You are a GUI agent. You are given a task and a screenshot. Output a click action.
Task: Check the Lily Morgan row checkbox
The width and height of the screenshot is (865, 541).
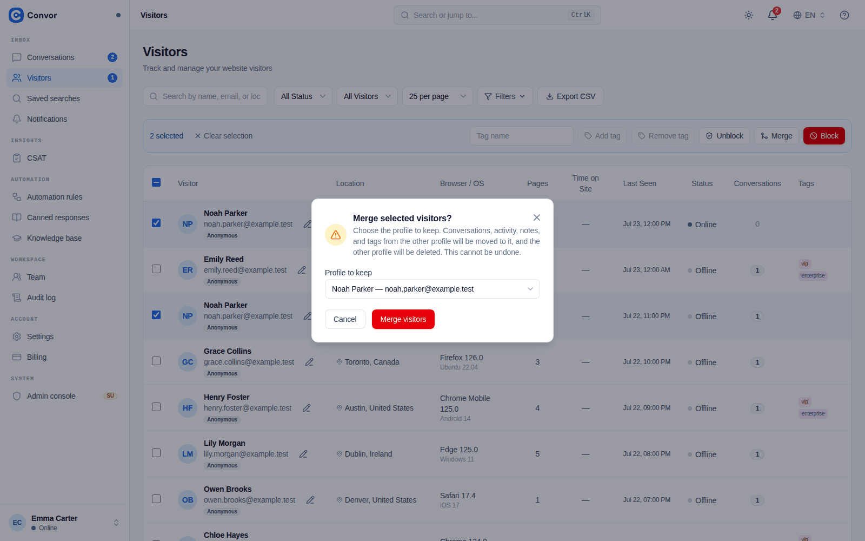(156, 453)
